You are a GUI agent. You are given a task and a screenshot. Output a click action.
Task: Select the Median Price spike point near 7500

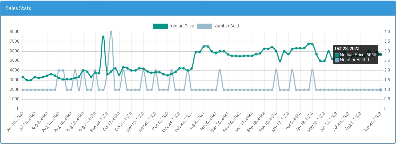point(103,37)
